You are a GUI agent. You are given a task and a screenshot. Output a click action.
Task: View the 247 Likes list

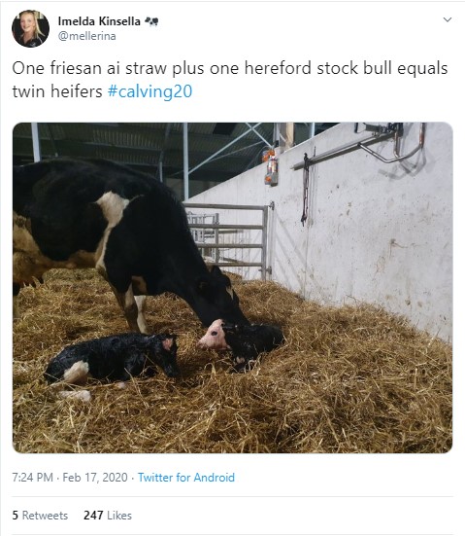(108, 516)
